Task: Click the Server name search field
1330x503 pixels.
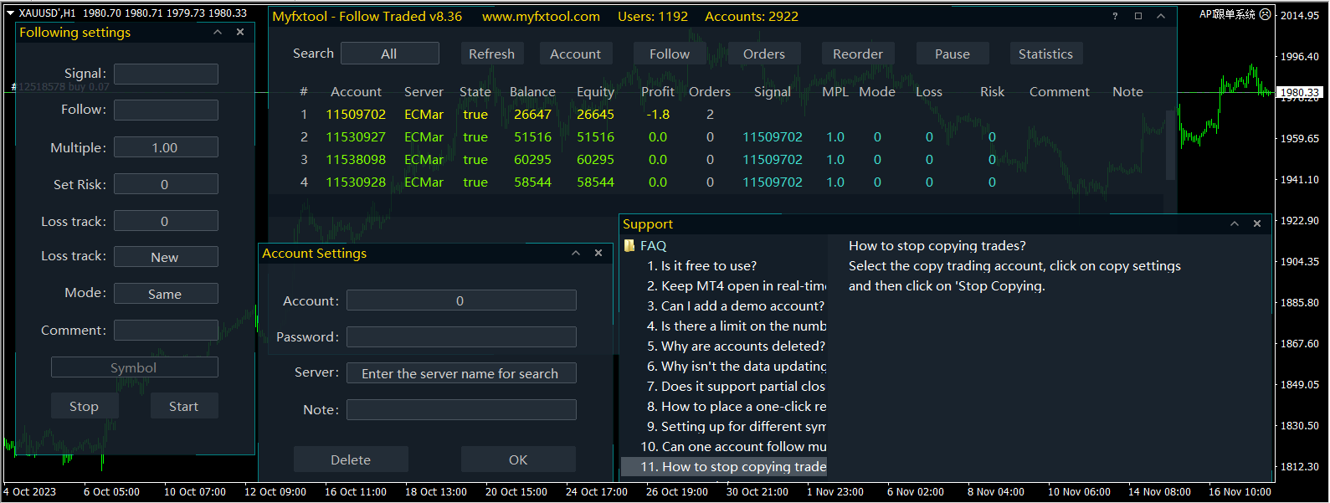Action: [461, 373]
